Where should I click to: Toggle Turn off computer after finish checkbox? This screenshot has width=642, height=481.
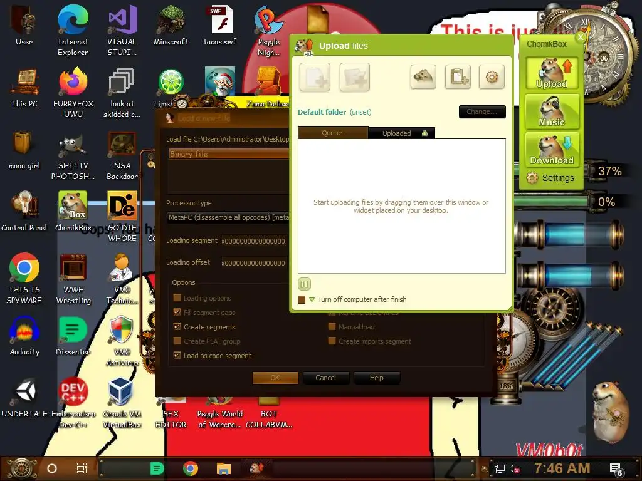pyautogui.click(x=302, y=299)
